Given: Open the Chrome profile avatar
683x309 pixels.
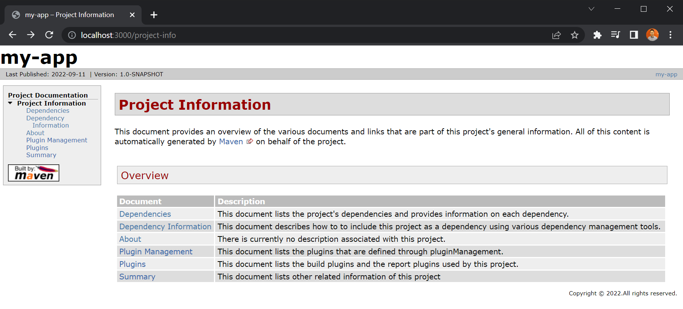Looking at the screenshot, I should point(652,35).
